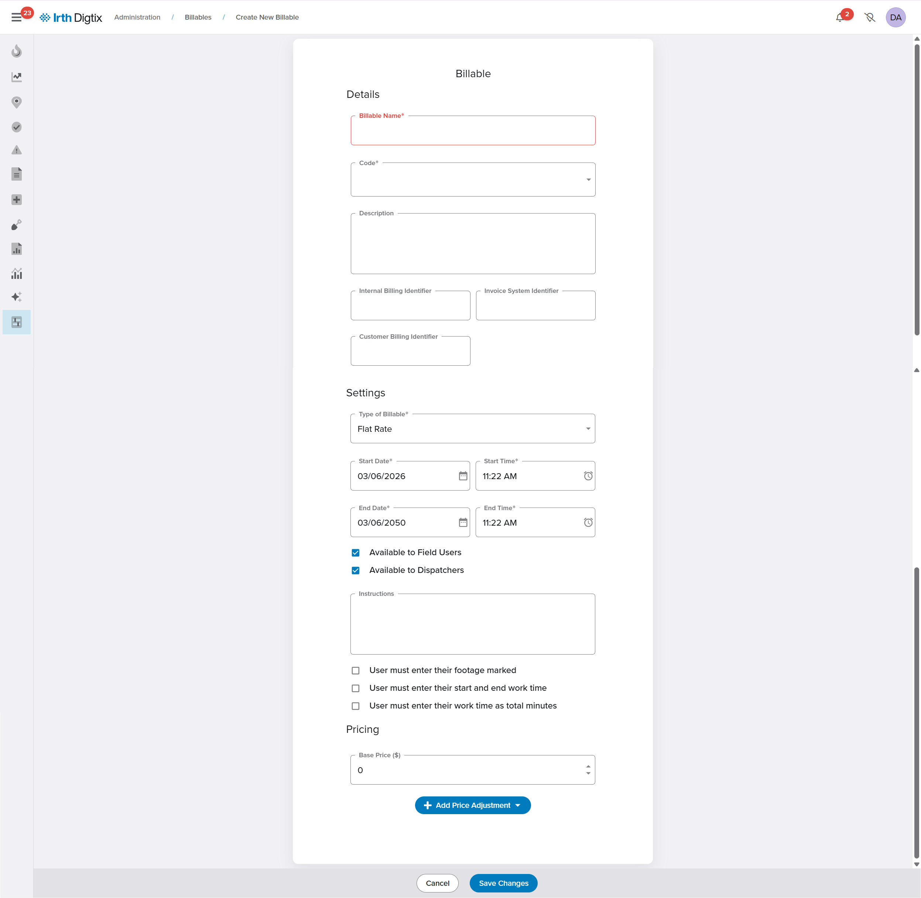
Task: Click the flame icon in sidebar
Action: coord(17,51)
